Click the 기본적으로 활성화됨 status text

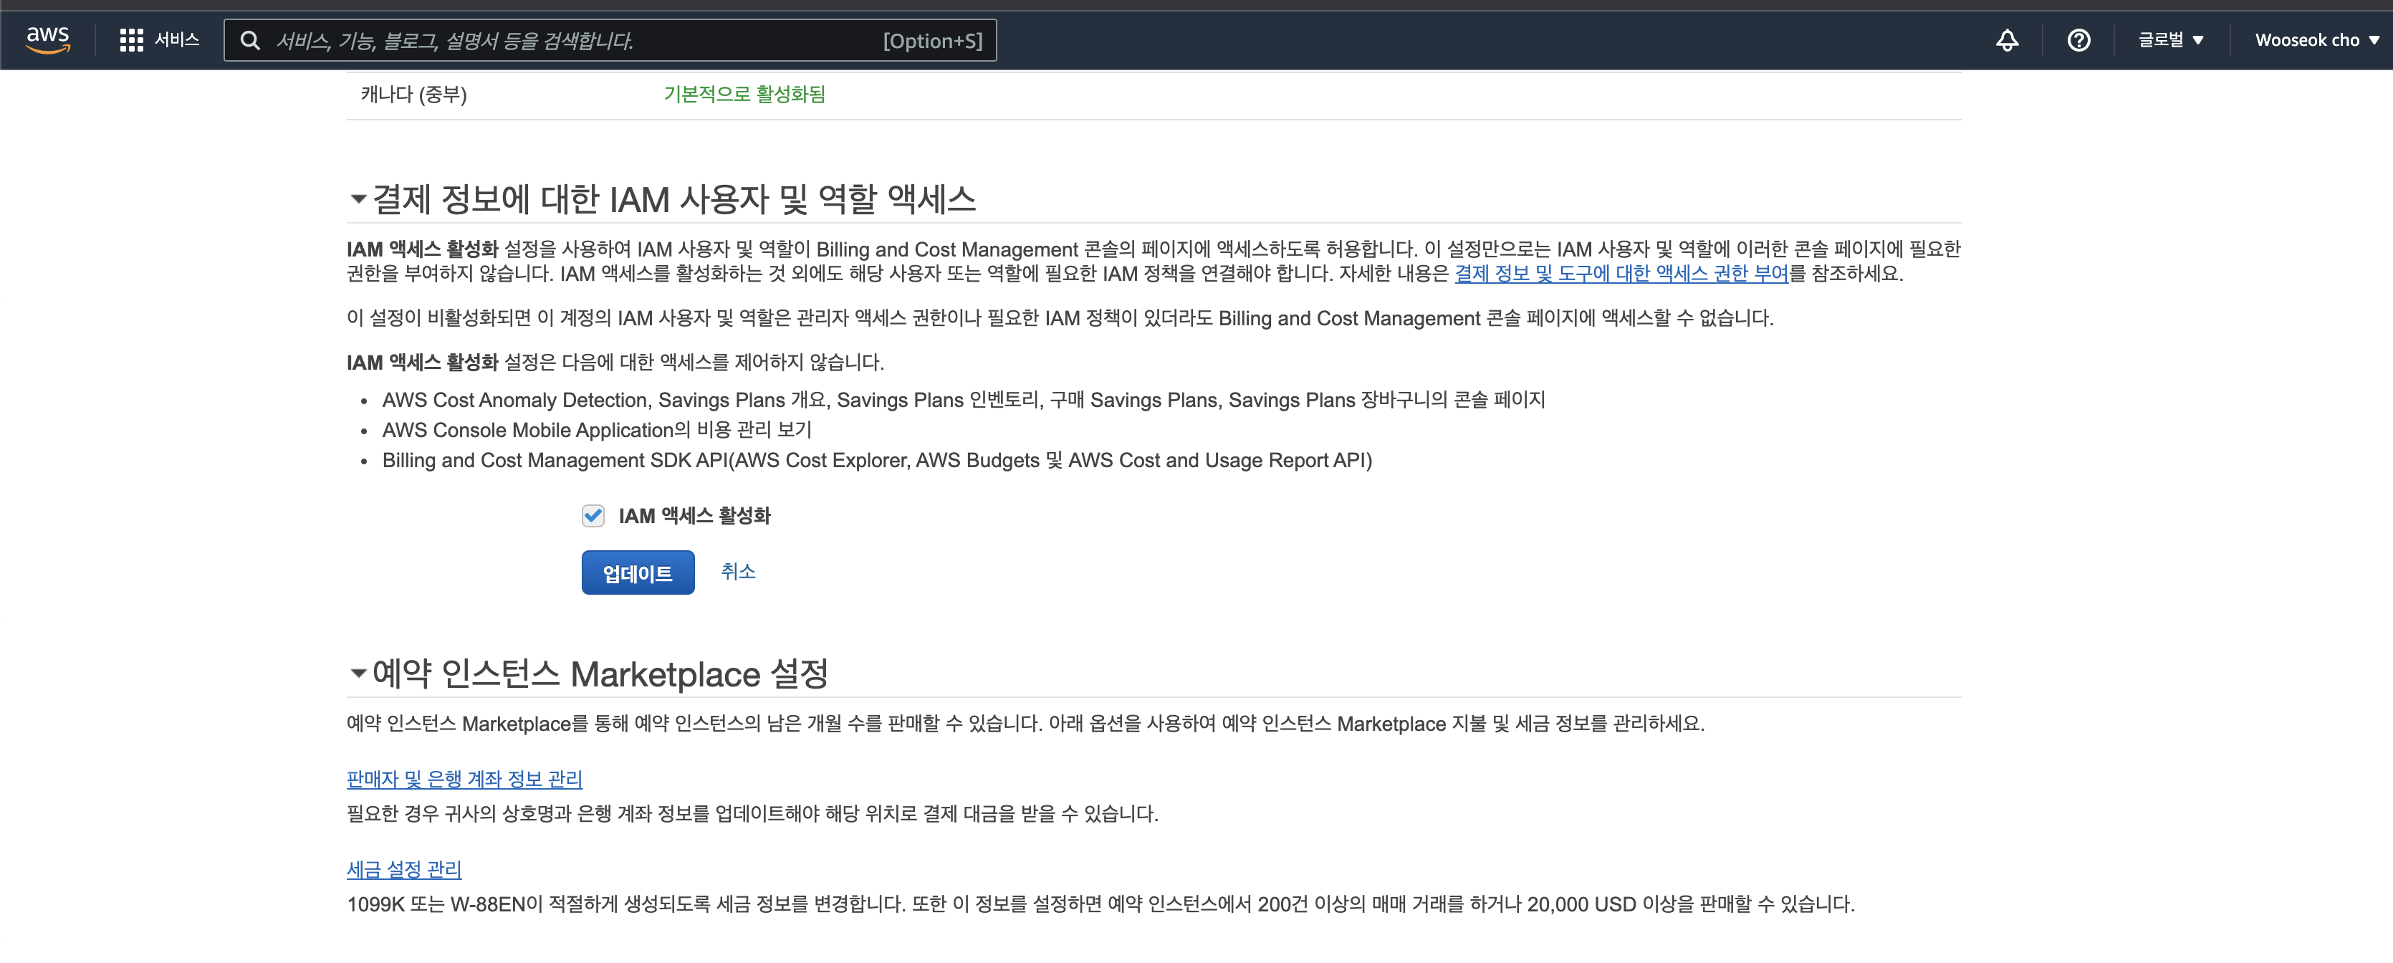point(743,95)
